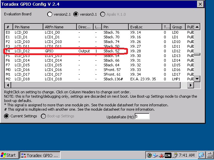Image resolution: width=214 pixels, height=160 pixels.
Task: Select the LCD_D12 pin name cell
Action: click(x=22, y=51)
